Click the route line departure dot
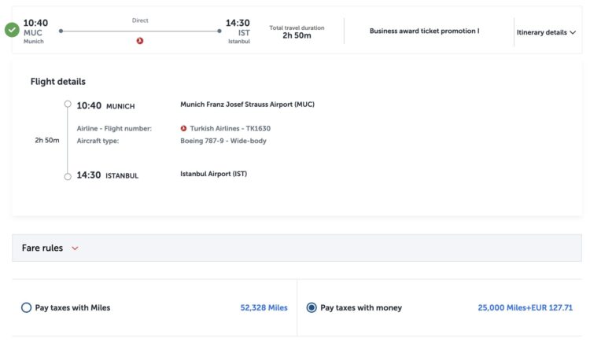The height and width of the screenshot is (342, 590). [x=61, y=31]
